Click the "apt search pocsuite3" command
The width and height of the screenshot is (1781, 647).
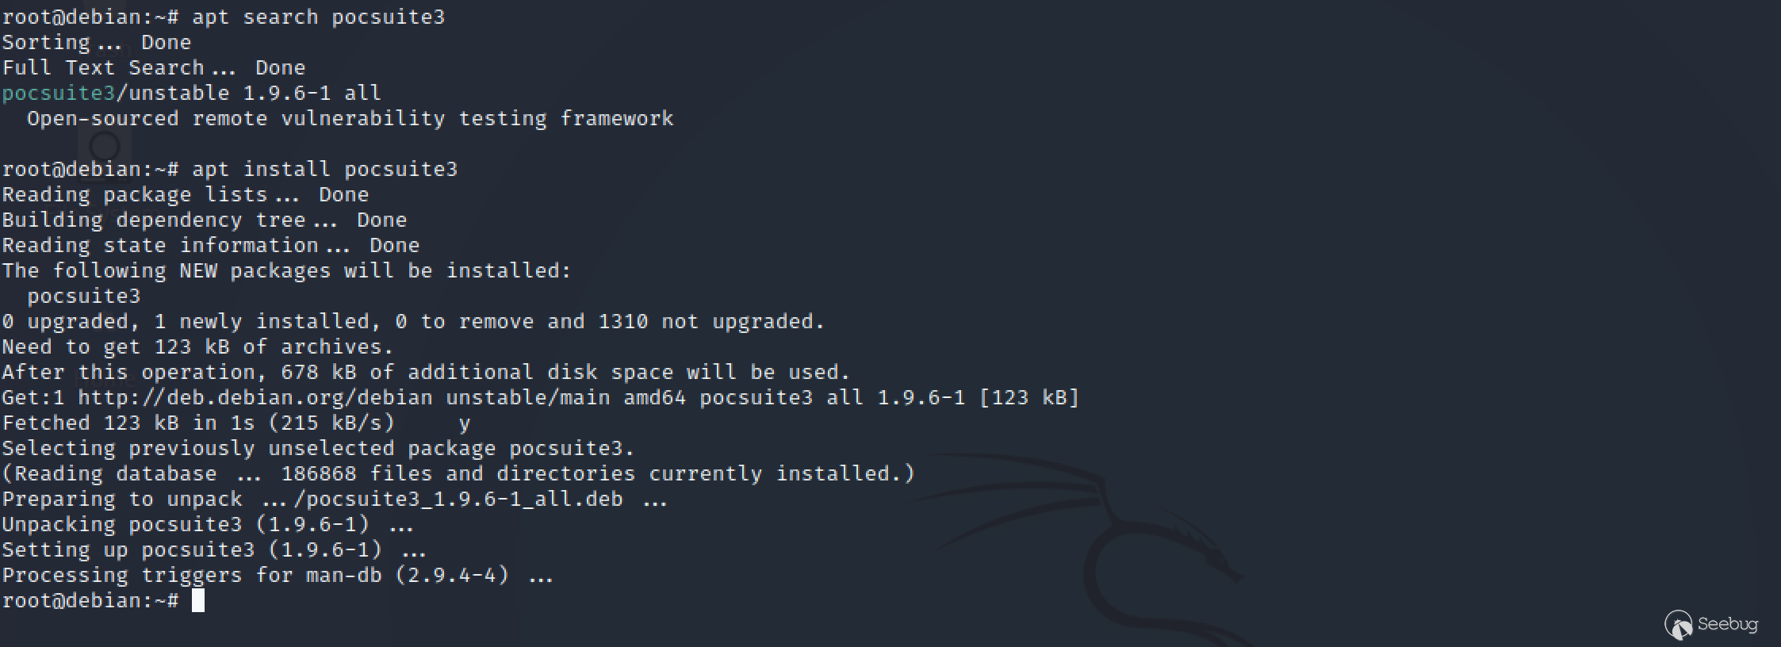(318, 17)
